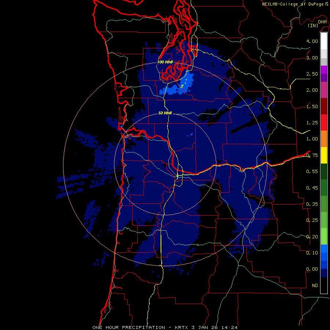
Task: Click the NEXLAB-College of DuPage label
Action: tap(293, 4)
